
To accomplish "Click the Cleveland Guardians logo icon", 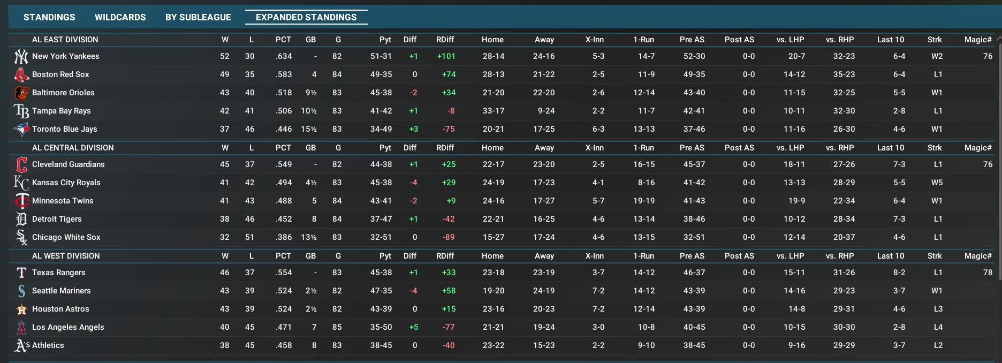I will (x=21, y=164).
